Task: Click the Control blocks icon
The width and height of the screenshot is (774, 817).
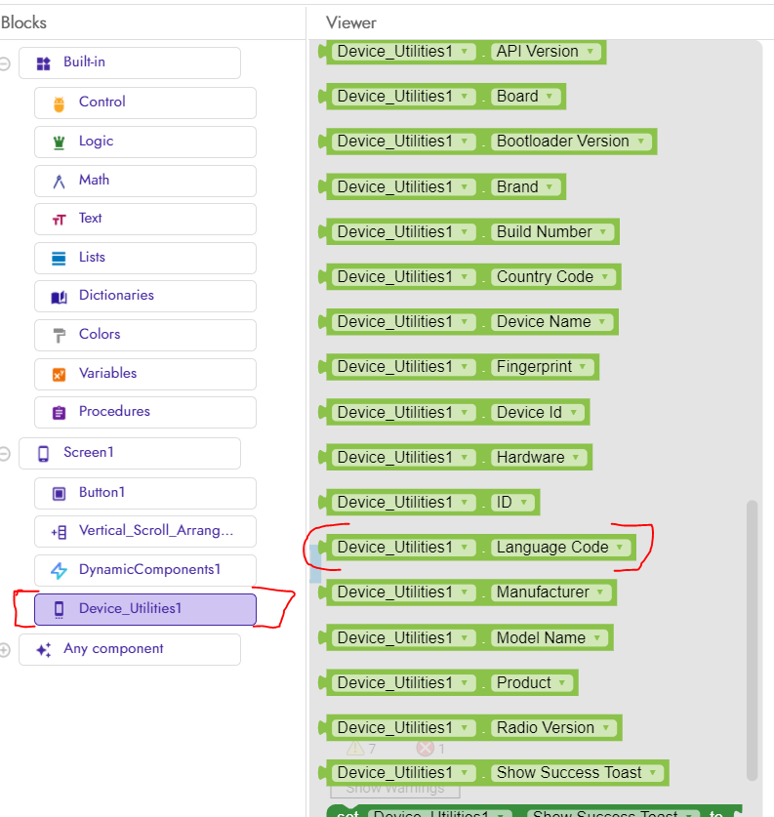Action: click(59, 102)
